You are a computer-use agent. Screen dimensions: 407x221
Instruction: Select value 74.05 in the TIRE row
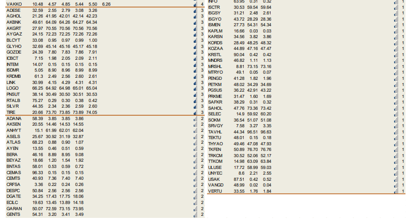pos(91,113)
